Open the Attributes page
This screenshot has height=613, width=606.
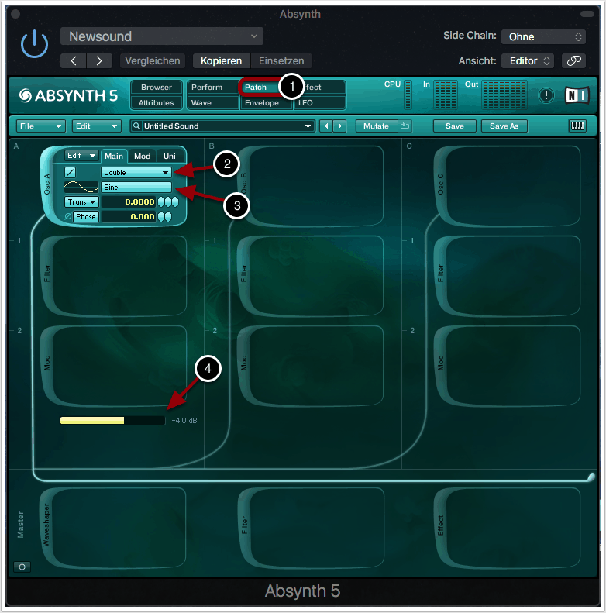157,103
